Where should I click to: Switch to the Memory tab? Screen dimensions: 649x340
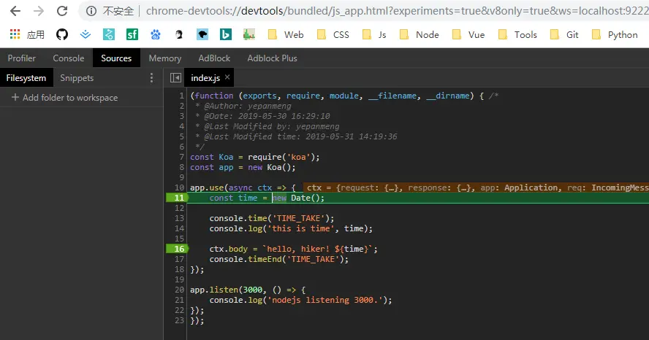pyautogui.click(x=164, y=58)
